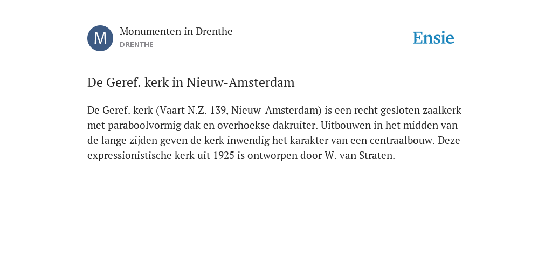Click the round blue M avatar icon
Screen dimensions: 552x276
100,38
